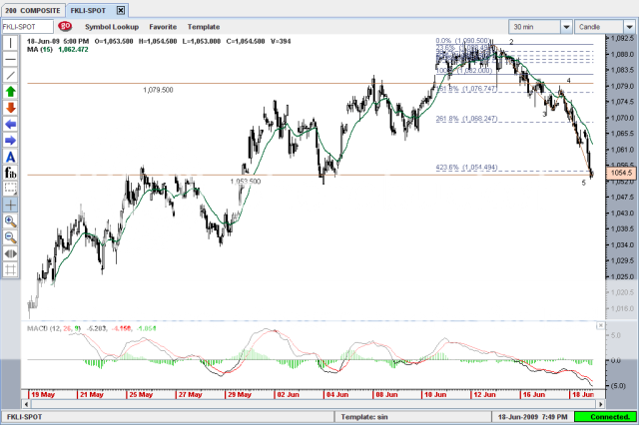Select the Fibonacci 'fib' tool
The image size is (639, 425).
[x=11, y=172]
